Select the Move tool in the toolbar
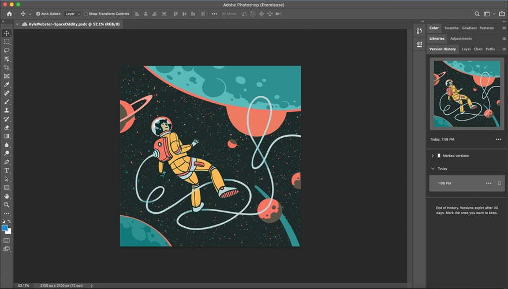Screen dimensions: 508x289 click(x=7, y=33)
